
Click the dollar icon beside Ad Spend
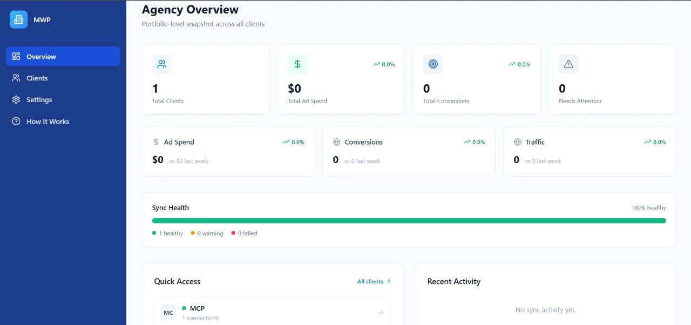156,142
